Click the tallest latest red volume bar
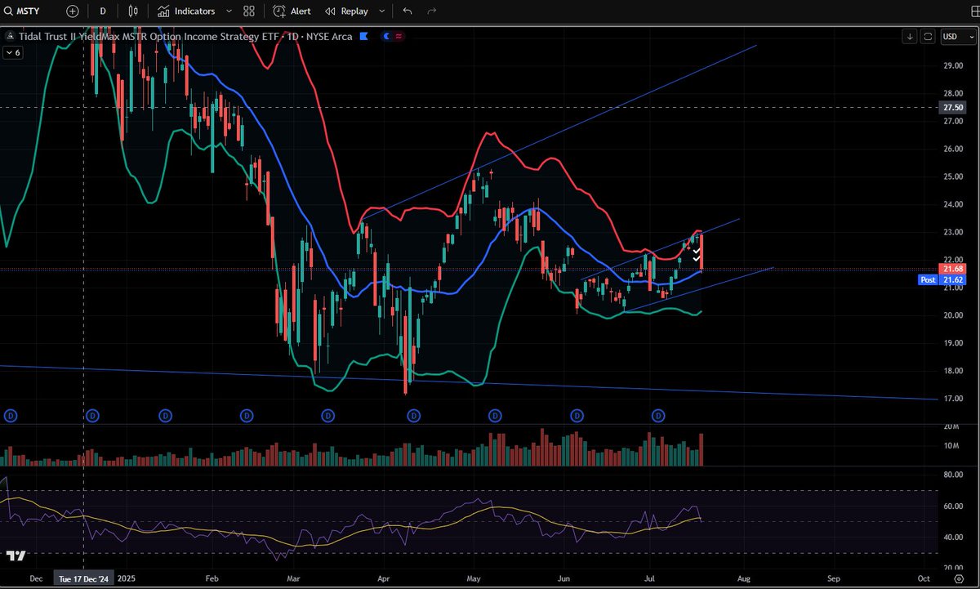Image resolution: width=980 pixels, height=589 pixels. 701,449
